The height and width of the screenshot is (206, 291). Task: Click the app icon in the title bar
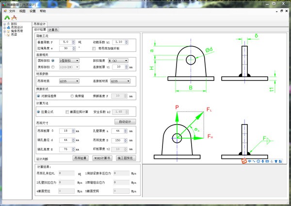click(4, 3)
